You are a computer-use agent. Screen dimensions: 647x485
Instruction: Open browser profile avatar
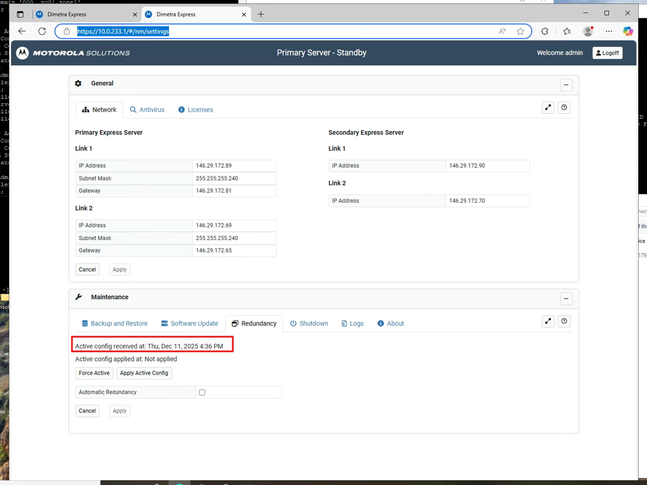pos(588,32)
